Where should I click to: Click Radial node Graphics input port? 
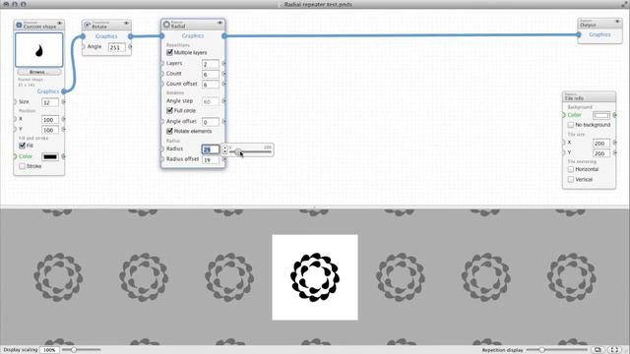[161, 35]
